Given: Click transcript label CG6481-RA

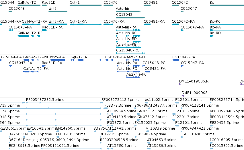Looking at the screenshot, I should pyautogui.click(x=154, y=22).
